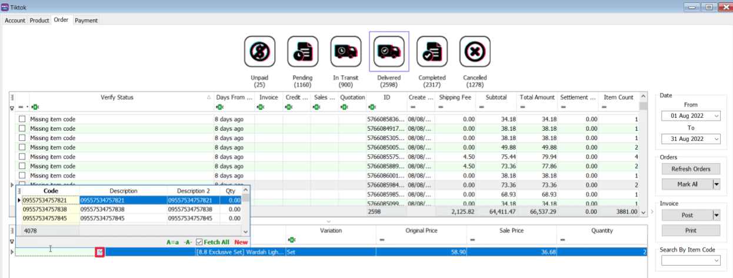
Task: Check the first Missing item code row
Action: [22, 120]
